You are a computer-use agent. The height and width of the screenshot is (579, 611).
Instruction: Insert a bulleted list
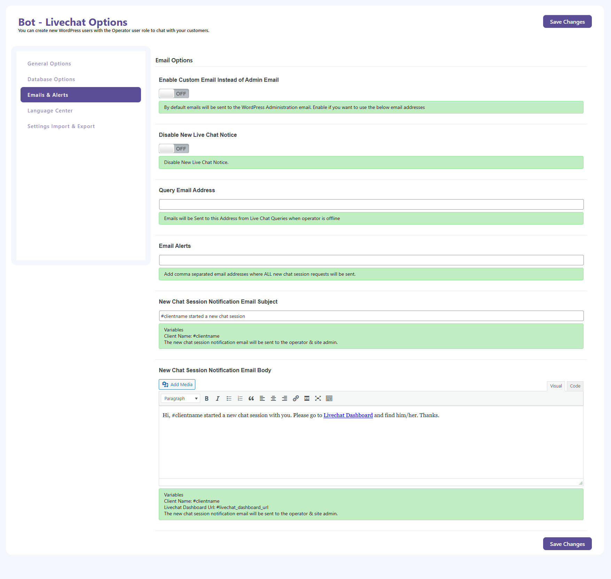(x=229, y=398)
